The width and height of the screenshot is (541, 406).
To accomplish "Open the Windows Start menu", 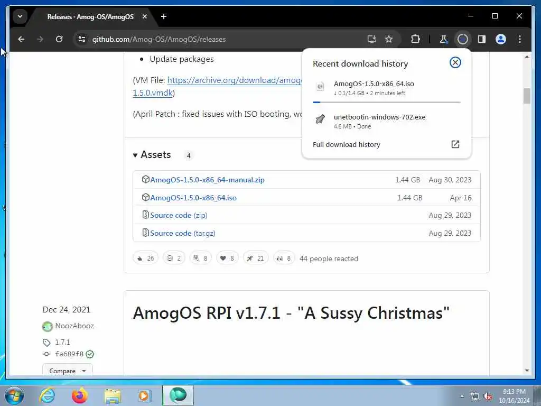I will coord(14,395).
